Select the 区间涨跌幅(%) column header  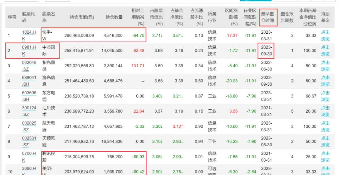coord(231,17)
